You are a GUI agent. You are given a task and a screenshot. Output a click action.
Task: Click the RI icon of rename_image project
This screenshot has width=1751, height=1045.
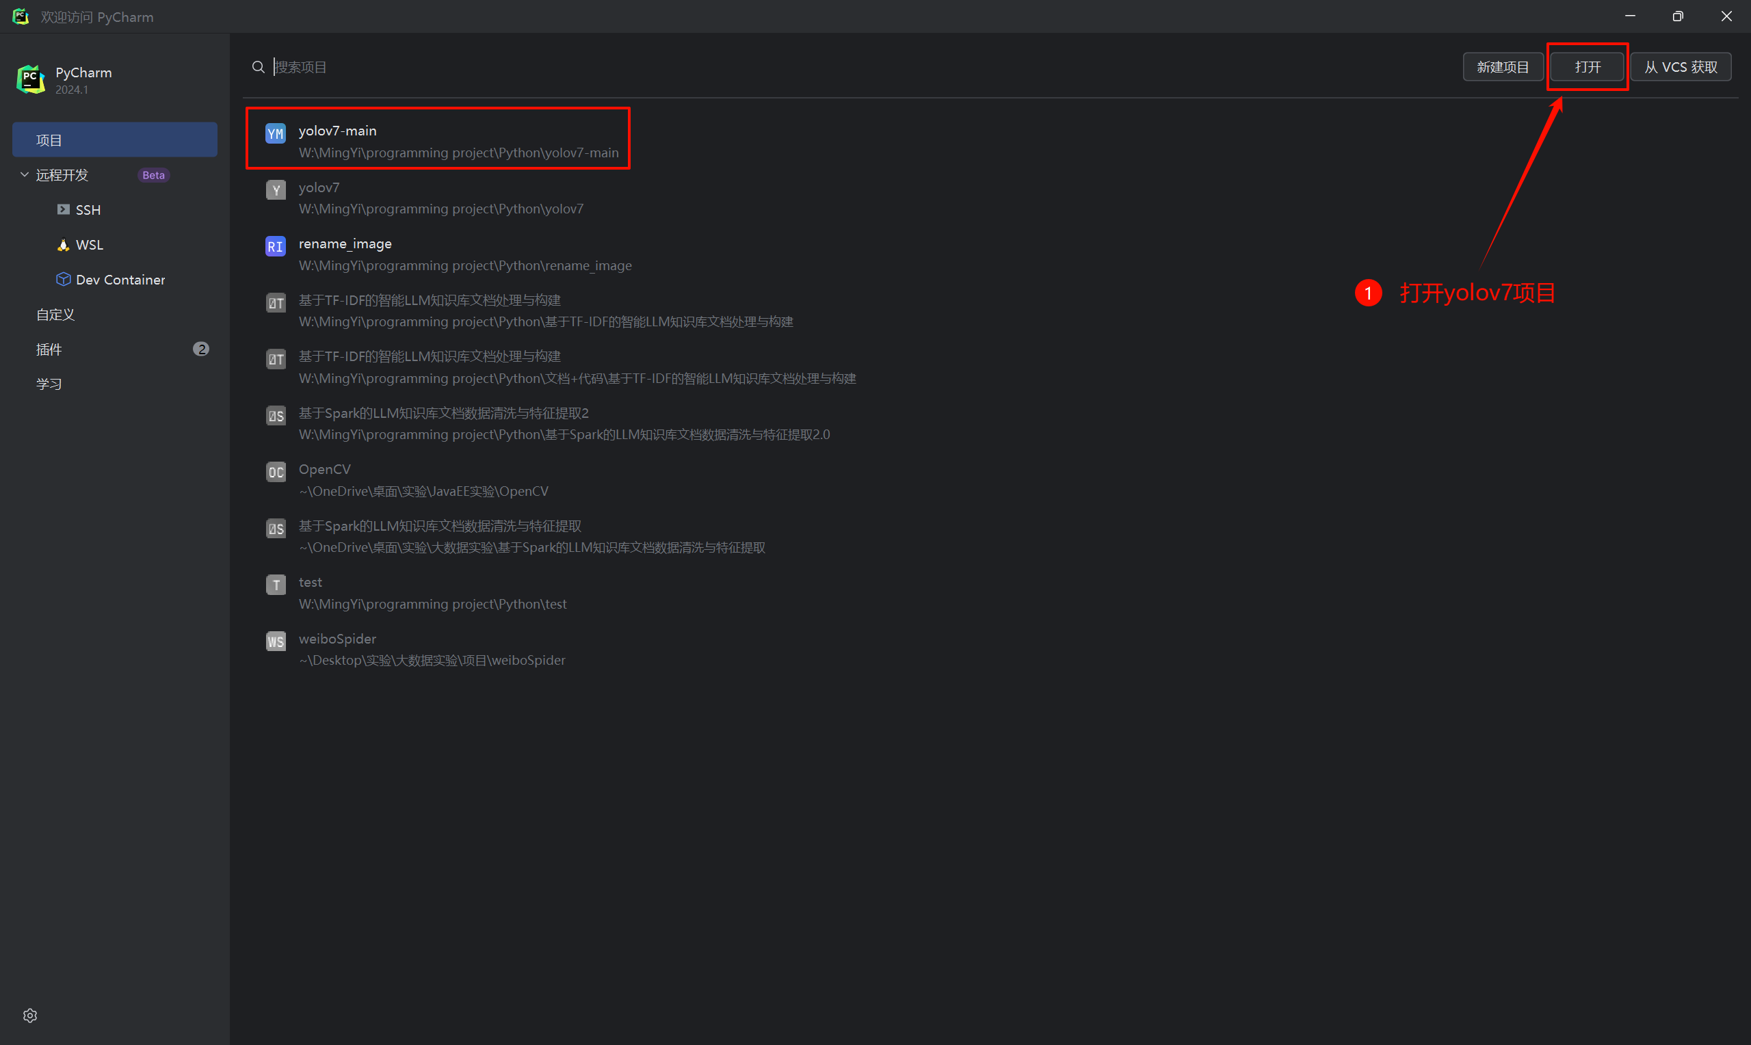[275, 246]
